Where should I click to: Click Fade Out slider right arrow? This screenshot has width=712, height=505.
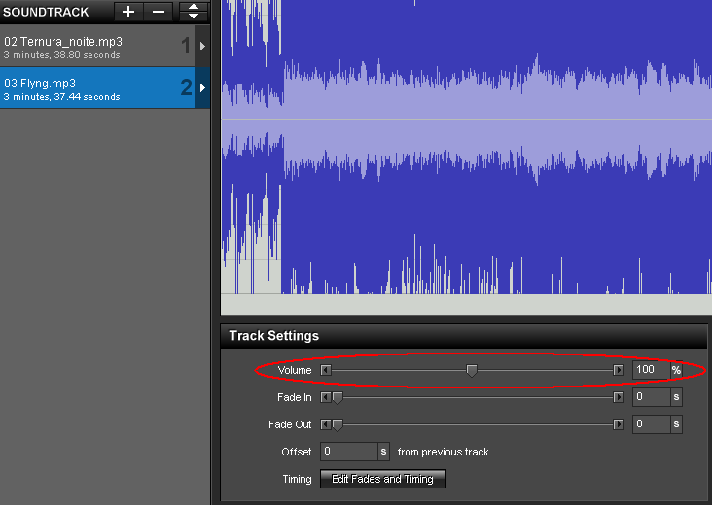[619, 424]
